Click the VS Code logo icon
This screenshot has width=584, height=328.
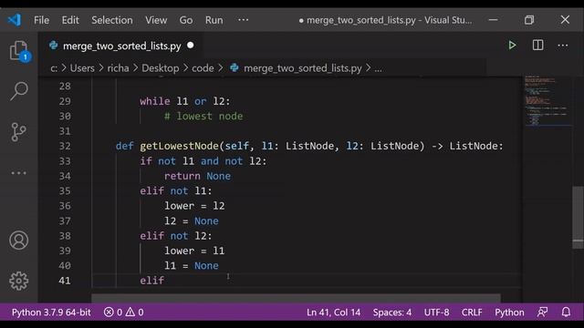coord(15,20)
